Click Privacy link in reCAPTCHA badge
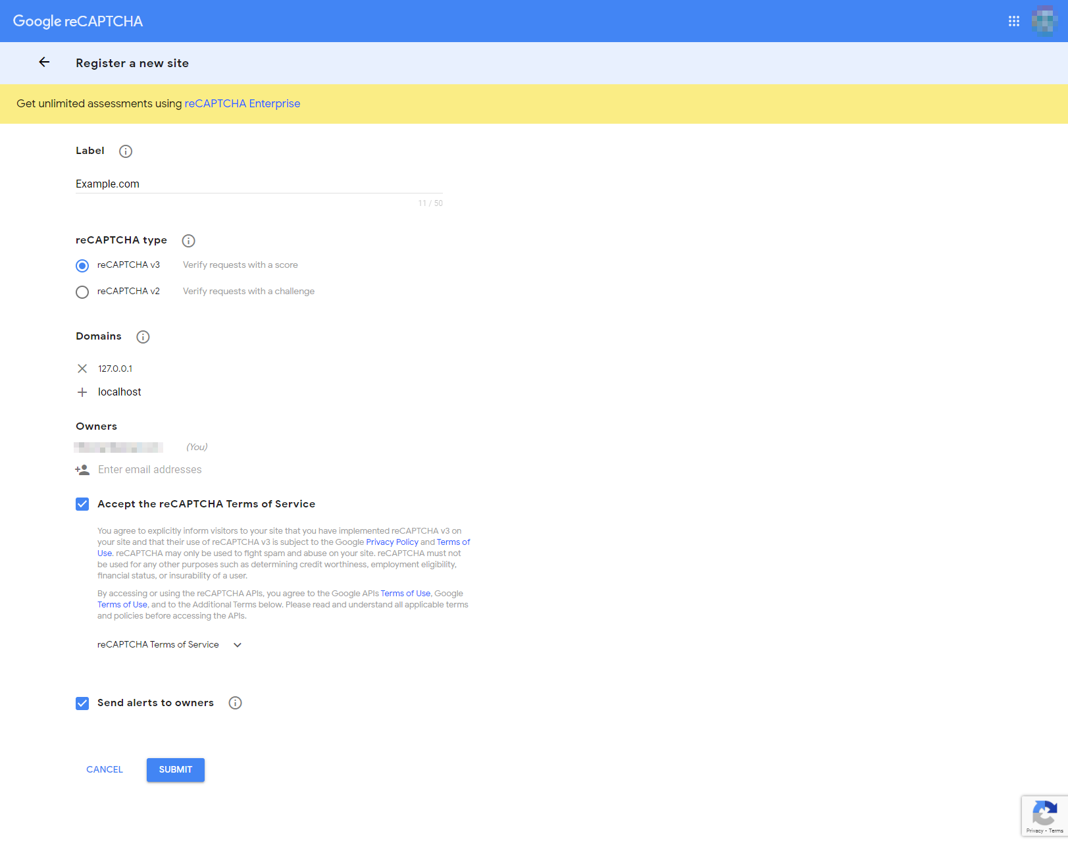This screenshot has height=845, width=1068. 1034,831
